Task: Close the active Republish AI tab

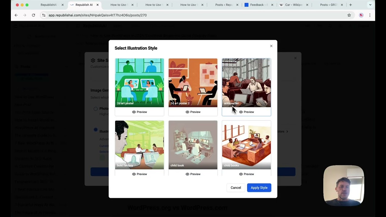Action: [x=97, y=5]
